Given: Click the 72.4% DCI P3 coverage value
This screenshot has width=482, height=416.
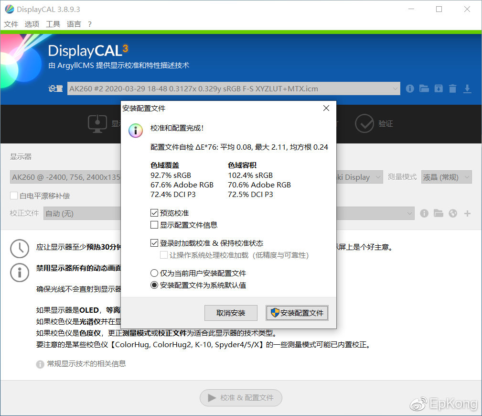Looking at the screenshot, I should pyautogui.click(x=173, y=195).
